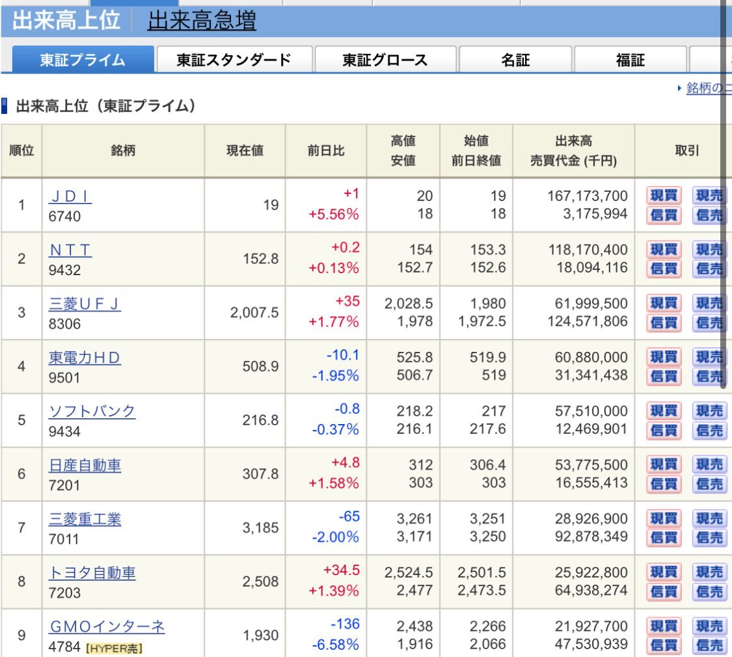Click 信買 button for ＮＴＴ
This screenshot has height=657, width=732.
(x=664, y=269)
